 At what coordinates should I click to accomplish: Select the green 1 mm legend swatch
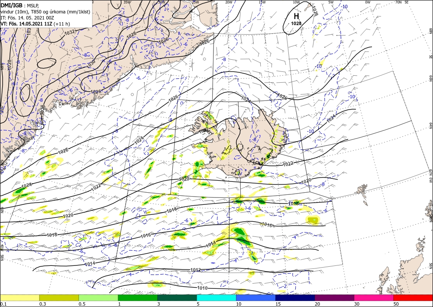138,297
